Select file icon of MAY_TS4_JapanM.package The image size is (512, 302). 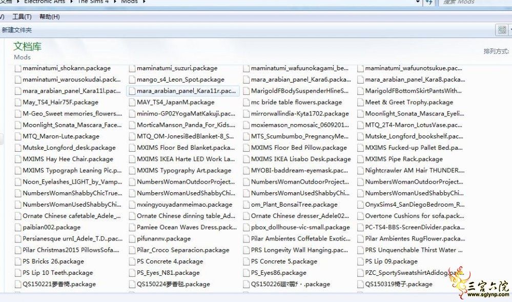click(x=132, y=103)
